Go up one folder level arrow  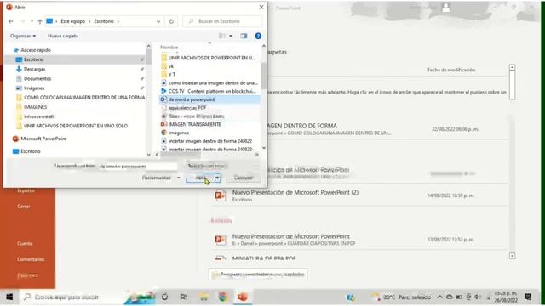click(40, 21)
